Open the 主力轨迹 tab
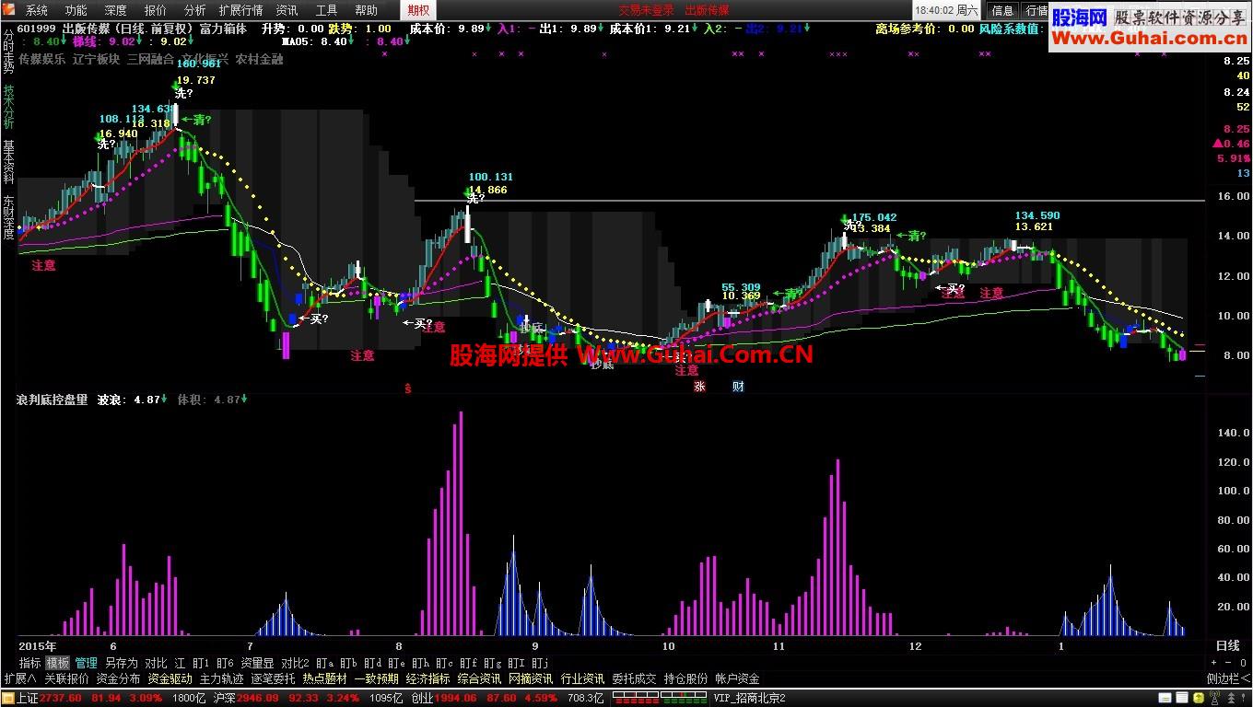Image resolution: width=1253 pixels, height=707 pixels. 221,678
